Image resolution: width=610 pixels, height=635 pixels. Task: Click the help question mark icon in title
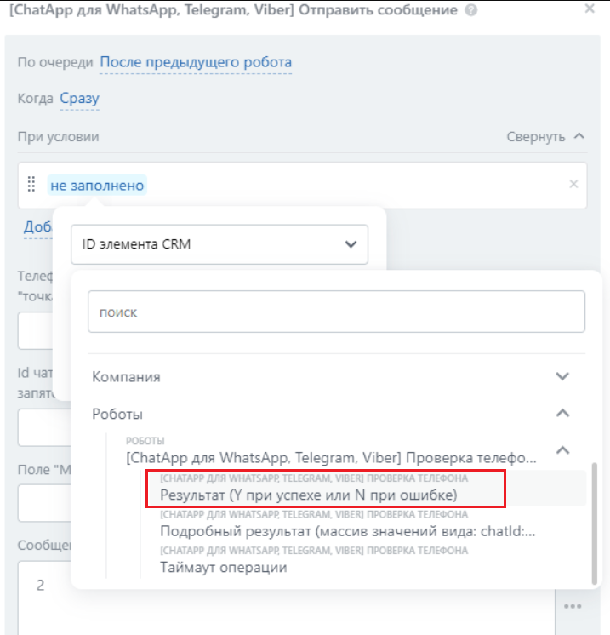point(471,11)
